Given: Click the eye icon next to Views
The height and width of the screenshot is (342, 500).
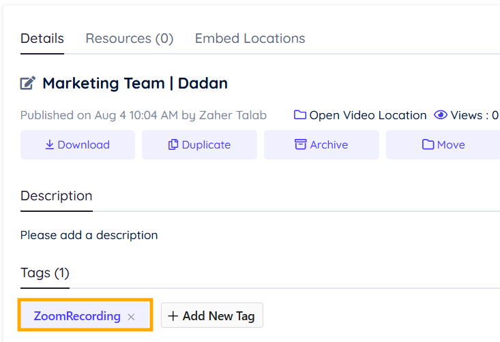Looking at the screenshot, I should pos(441,115).
